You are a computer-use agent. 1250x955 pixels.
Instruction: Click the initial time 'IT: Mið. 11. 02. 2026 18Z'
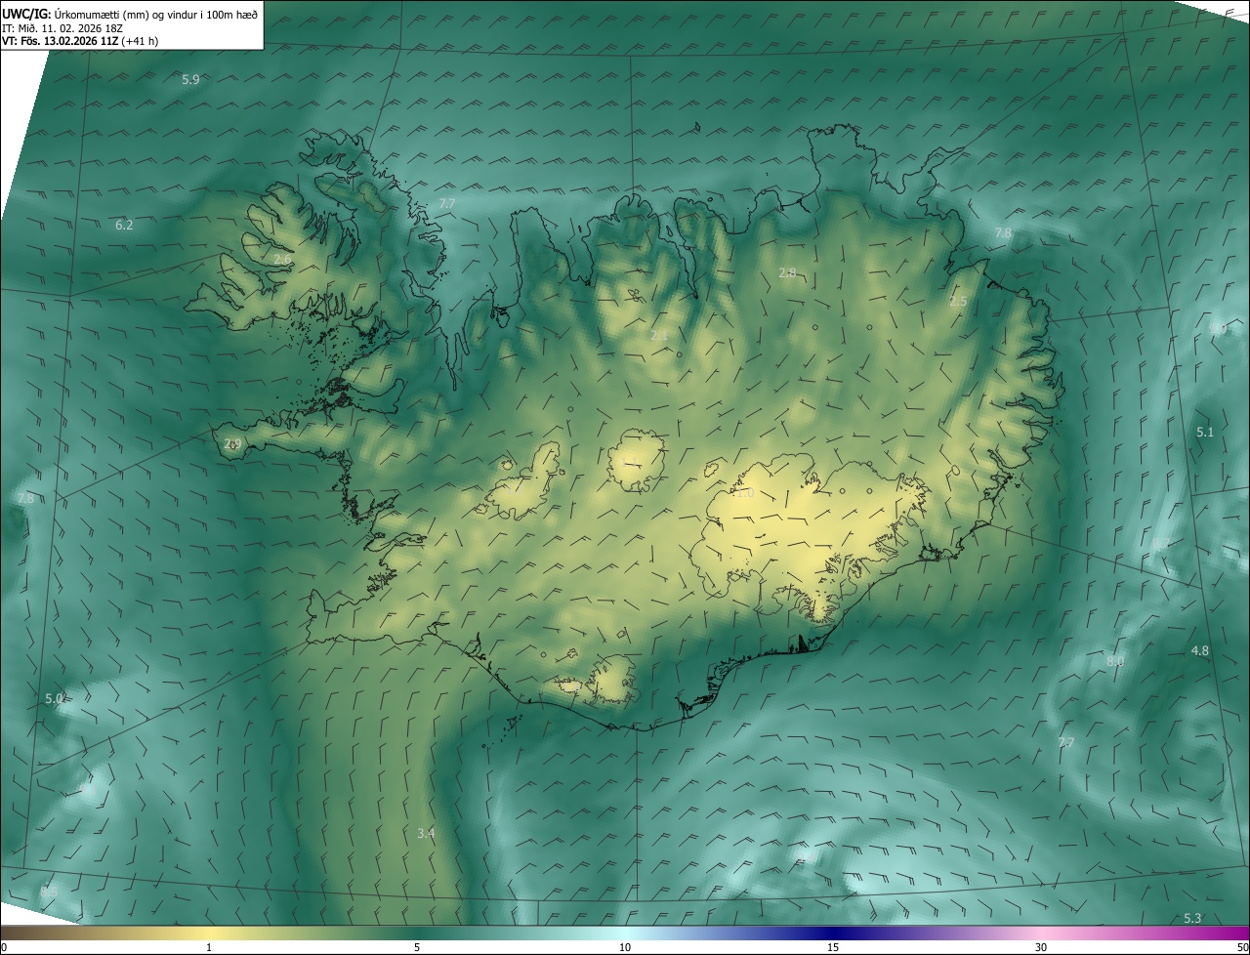[62, 27]
